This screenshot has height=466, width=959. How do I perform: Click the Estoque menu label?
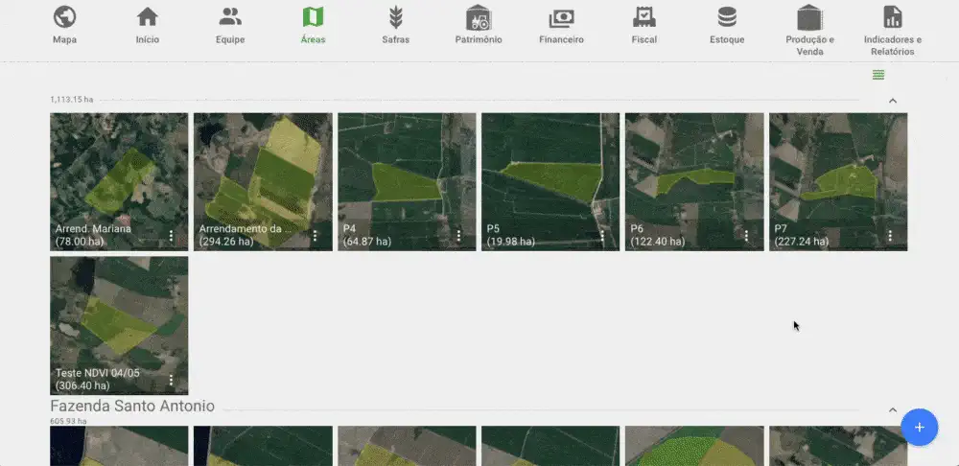point(727,39)
